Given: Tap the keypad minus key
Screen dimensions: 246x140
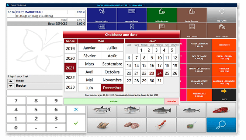Looking at the screenshot, I should click(56, 128).
